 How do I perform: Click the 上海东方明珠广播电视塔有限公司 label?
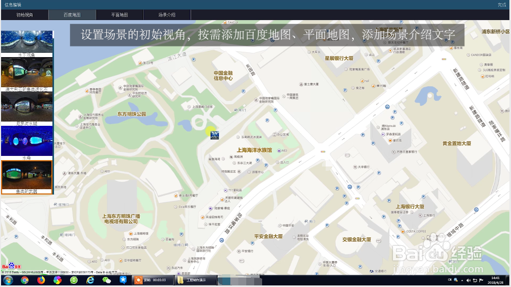[121, 219]
